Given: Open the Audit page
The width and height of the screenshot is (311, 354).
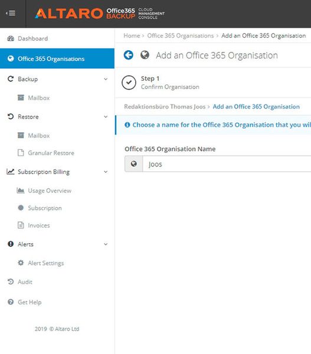Looking at the screenshot, I should click(25, 282).
